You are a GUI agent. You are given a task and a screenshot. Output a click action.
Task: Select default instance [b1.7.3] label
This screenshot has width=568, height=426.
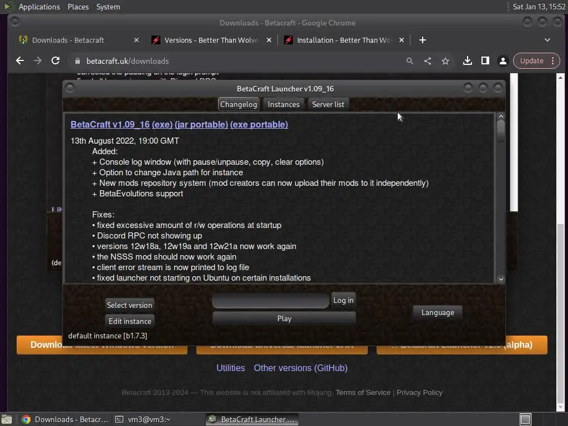point(108,336)
